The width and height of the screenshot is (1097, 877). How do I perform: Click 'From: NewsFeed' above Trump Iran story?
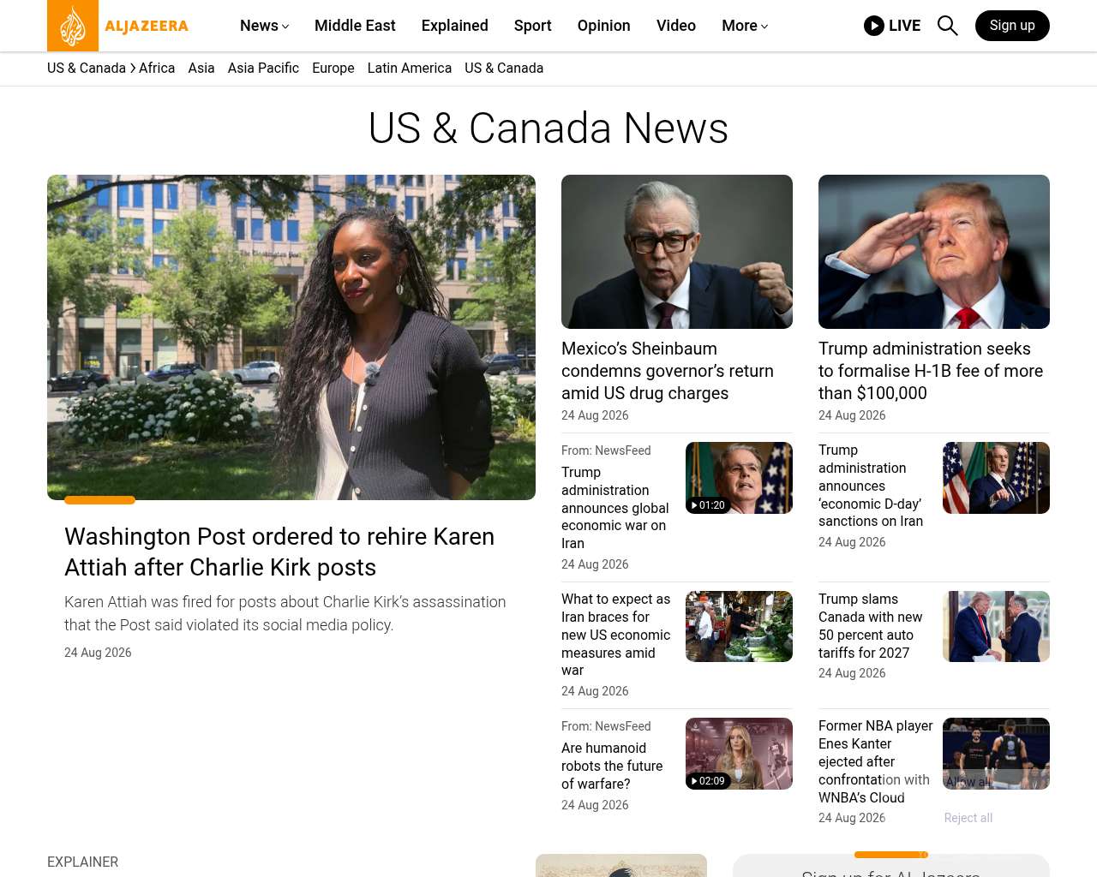point(606,450)
